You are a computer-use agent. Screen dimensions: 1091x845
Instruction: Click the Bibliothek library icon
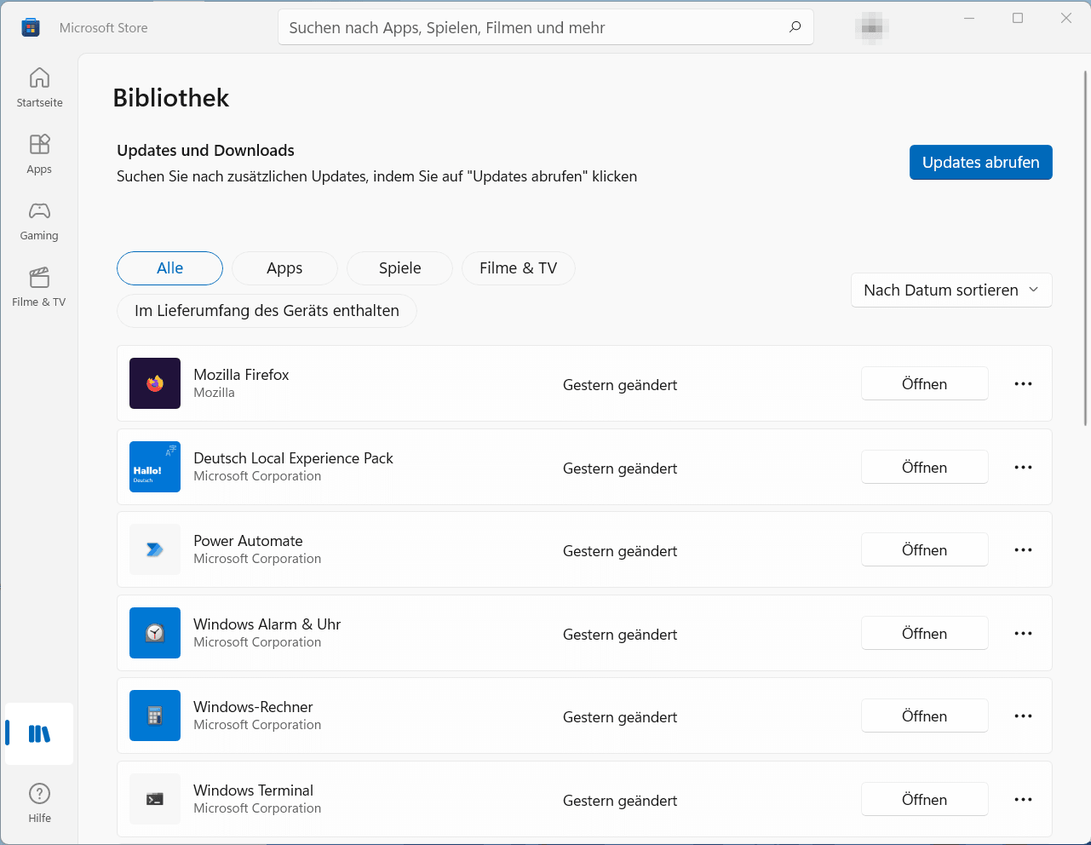tap(39, 733)
